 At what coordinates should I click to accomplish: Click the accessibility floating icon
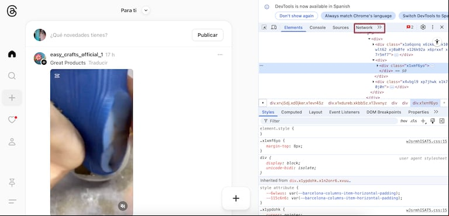[437, 42]
